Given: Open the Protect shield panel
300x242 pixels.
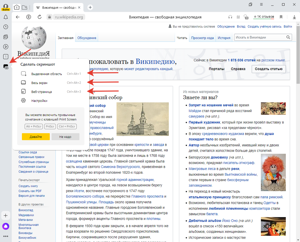Looking at the screenshot, I should (246, 17).
